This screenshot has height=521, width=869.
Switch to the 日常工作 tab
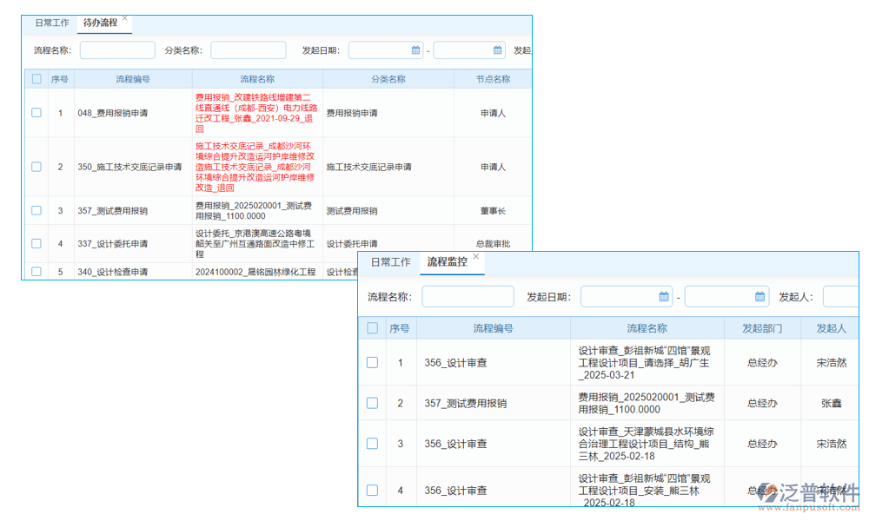coord(52,22)
